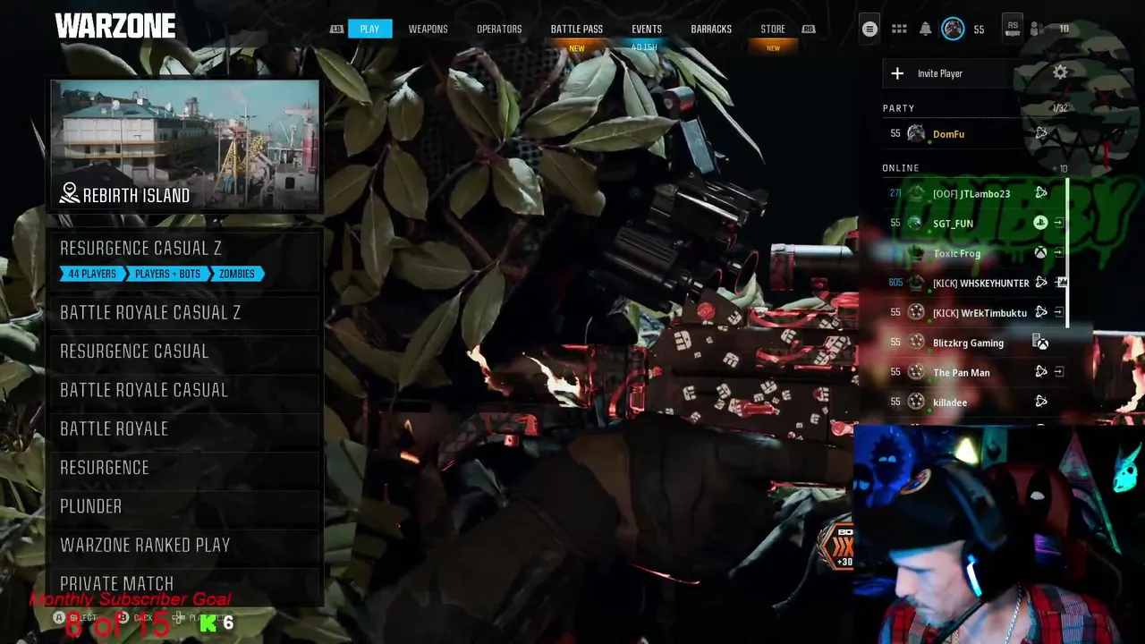Click the WARZONE logo
The width and height of the screenshot is (1145, 644).
[x=114, y=26]
